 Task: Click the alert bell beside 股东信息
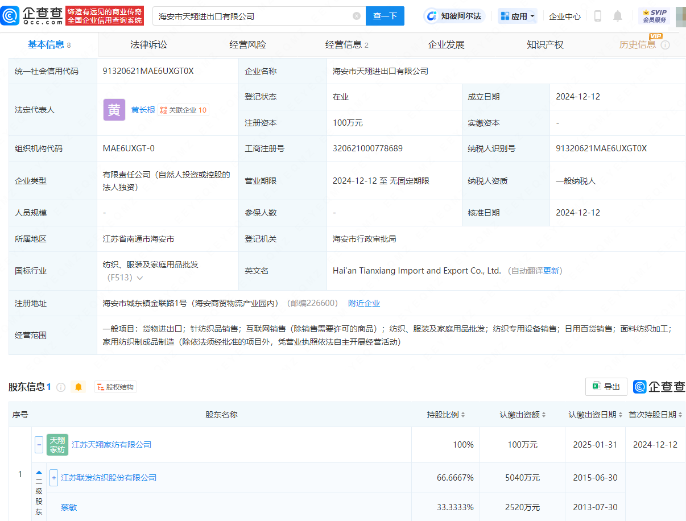click(78, 386)
